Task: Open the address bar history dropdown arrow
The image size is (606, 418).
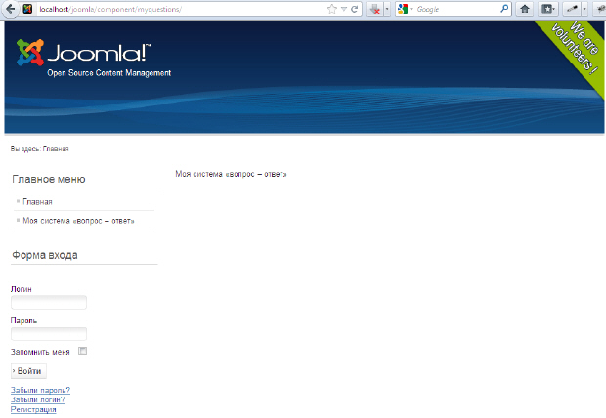Action: (343, 9)
